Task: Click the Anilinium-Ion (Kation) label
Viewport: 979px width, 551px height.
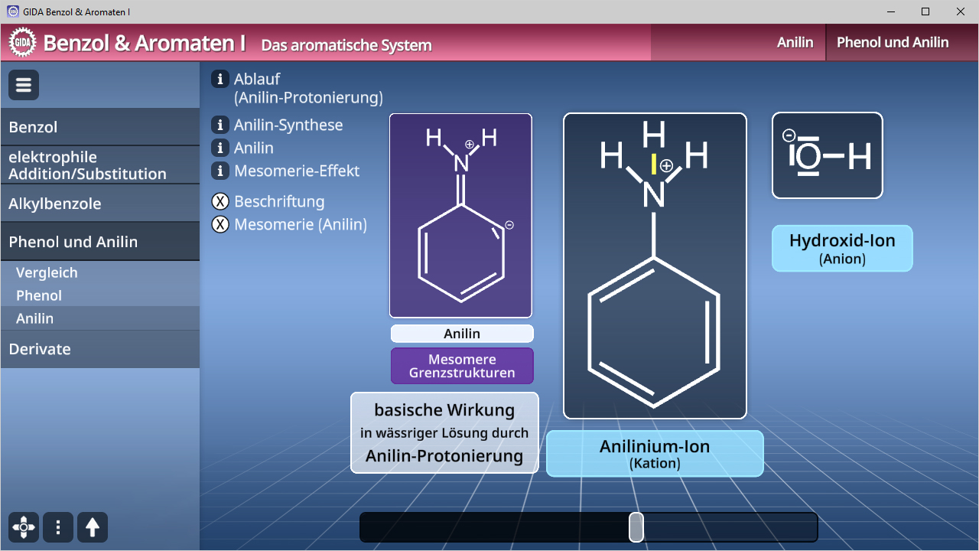Action: [x=655, y=453]
